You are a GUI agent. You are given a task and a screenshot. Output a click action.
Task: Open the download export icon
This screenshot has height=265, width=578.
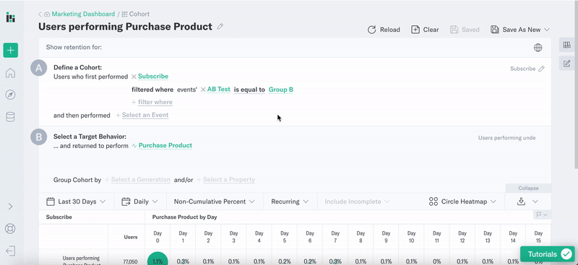pyautogui.click(x=521, y=201)
